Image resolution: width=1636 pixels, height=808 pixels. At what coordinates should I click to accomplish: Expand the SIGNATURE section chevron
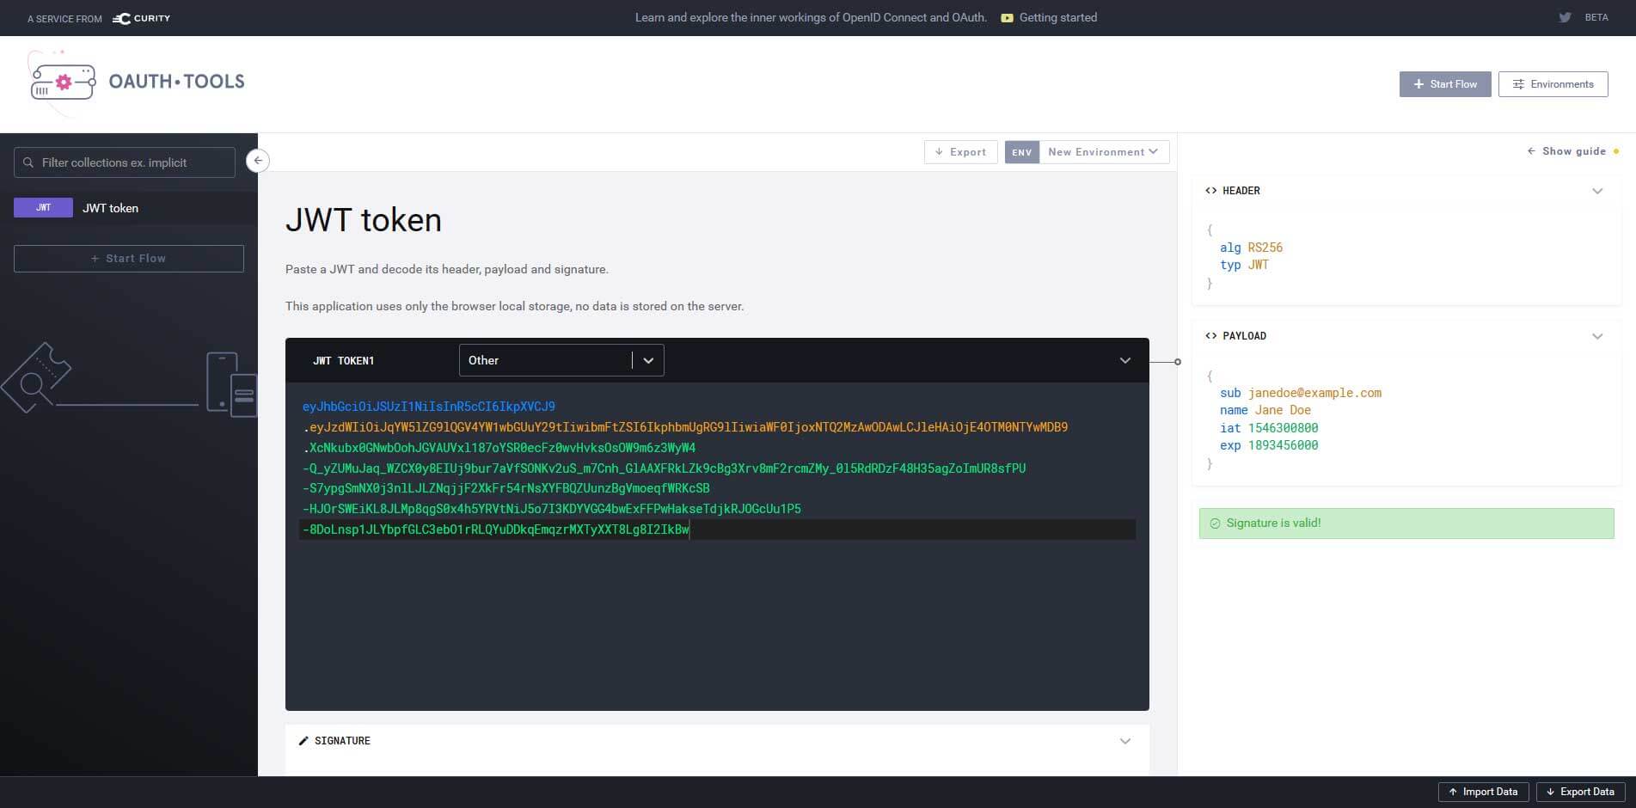(1124, 741)
